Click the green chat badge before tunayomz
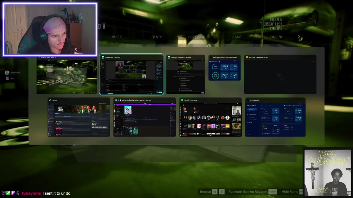 tap(8, 193)
